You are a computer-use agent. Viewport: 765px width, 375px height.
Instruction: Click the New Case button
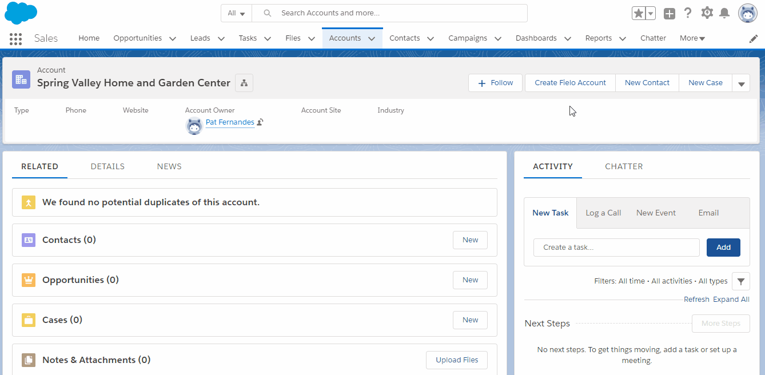coord(706,83)
